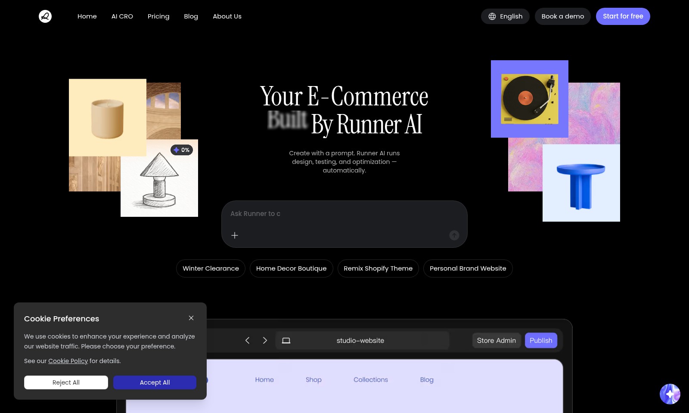Click the Your E-Commerce headline text

coord(344,96)
